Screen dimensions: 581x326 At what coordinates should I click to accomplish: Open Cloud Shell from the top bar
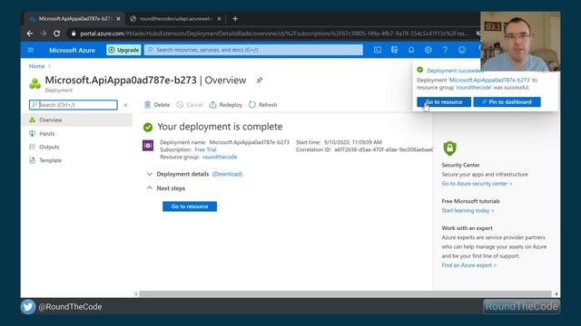tap(378, 50)
